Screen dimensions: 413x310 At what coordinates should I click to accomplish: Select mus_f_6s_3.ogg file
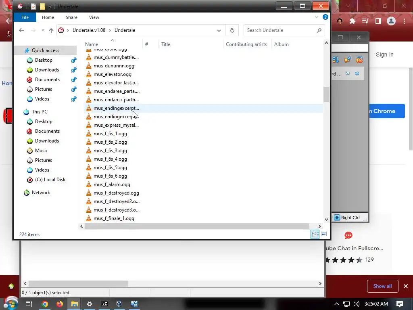coord(110,151)
